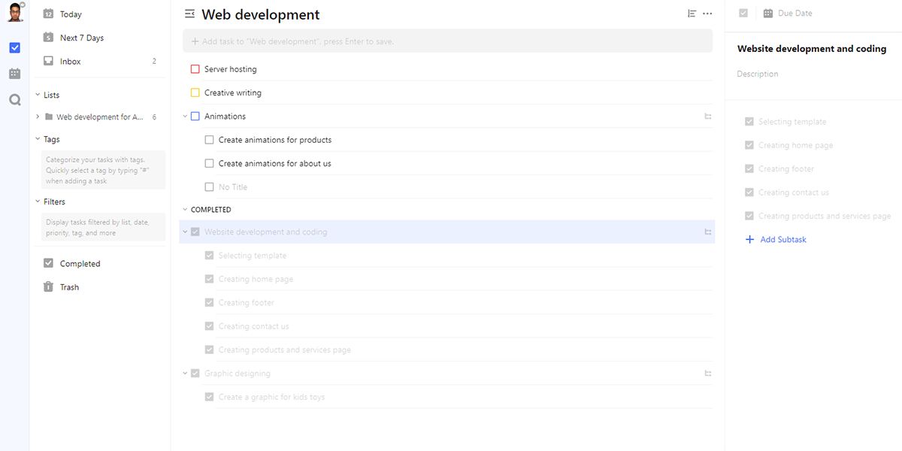Open the Trash icon in the sidebar
This screenshot has height=451, width=902.
49,287
